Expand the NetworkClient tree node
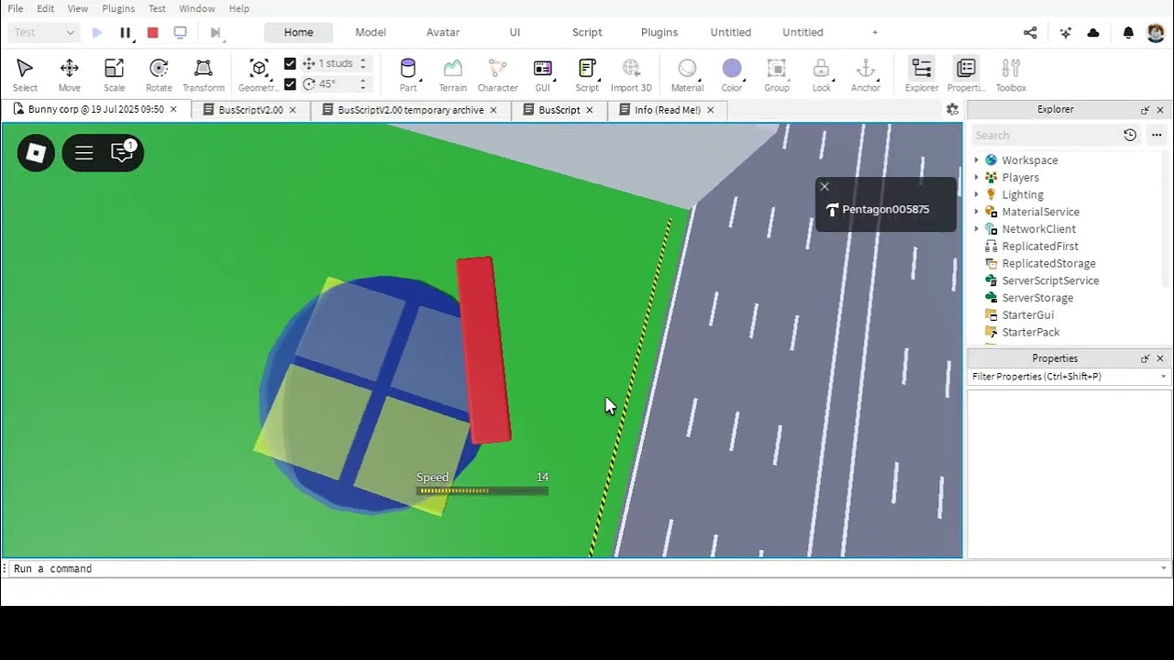 coord(976,229)
